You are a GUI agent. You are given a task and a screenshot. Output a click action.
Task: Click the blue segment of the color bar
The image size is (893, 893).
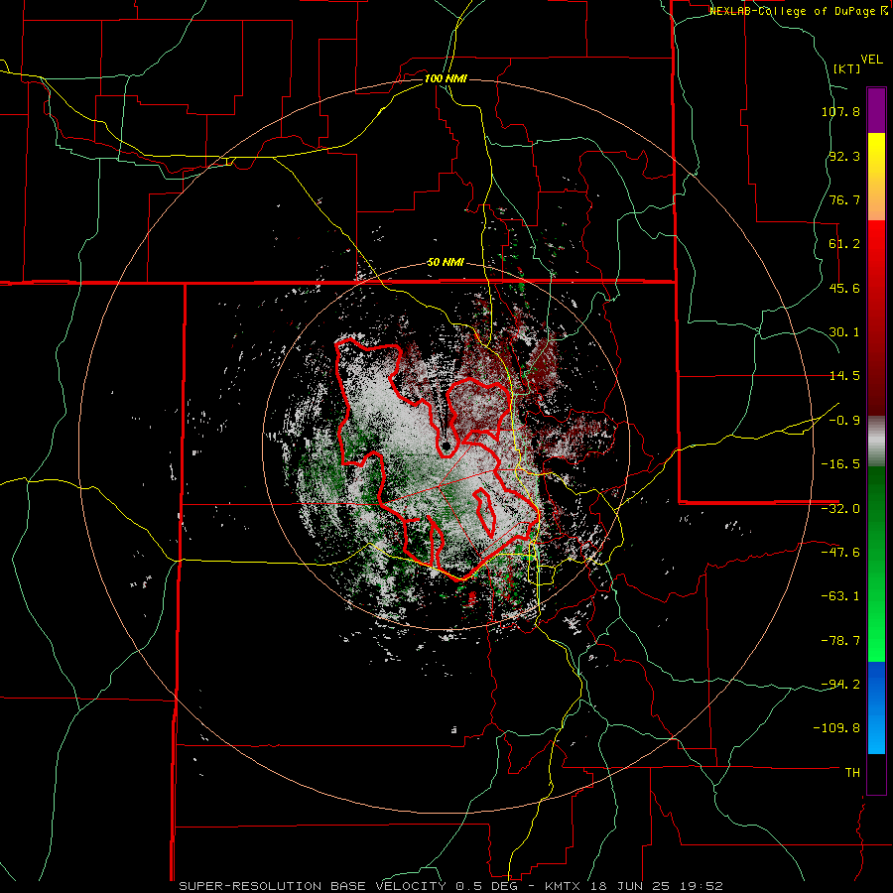click(x=876, y=707)
